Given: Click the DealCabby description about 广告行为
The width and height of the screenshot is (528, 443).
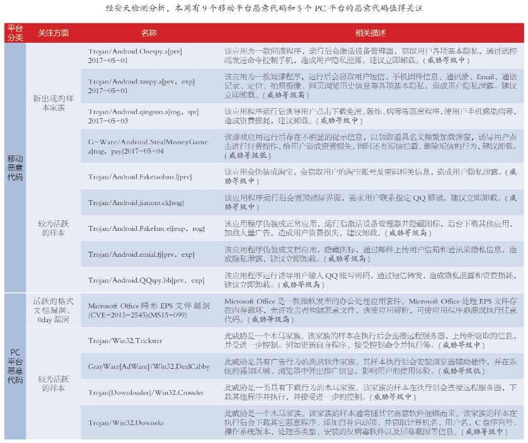Looking at the screenshot, I should coord(370,366).
